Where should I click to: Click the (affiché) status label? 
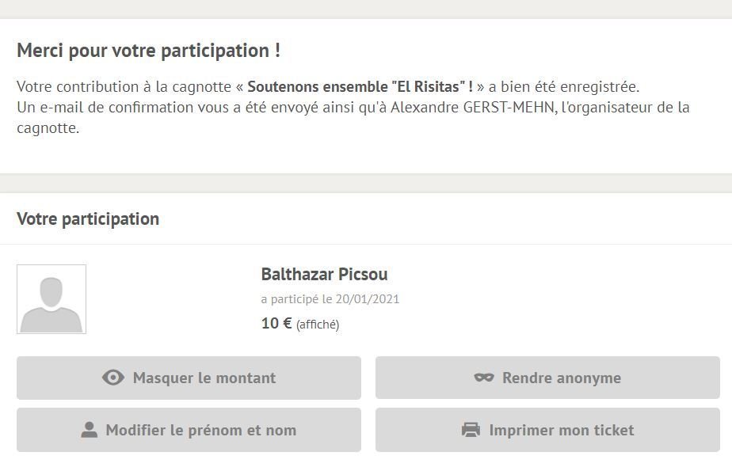pyautogui.click(x=318, y=324)
